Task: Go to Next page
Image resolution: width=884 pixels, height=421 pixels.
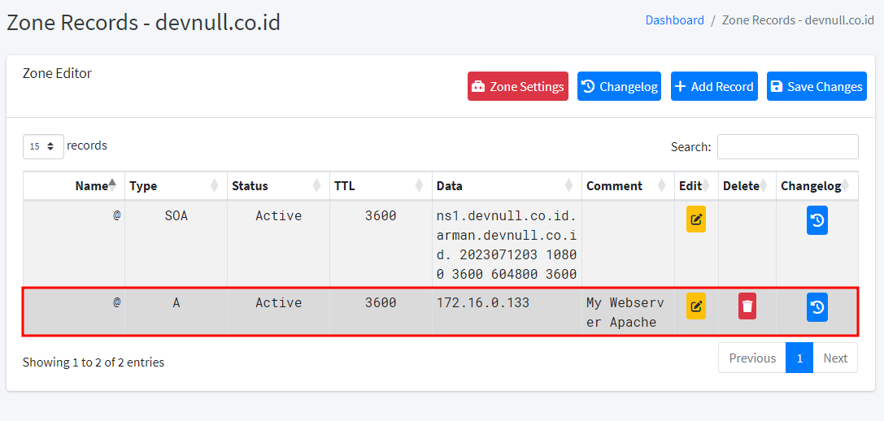Action: coord(834,358)
